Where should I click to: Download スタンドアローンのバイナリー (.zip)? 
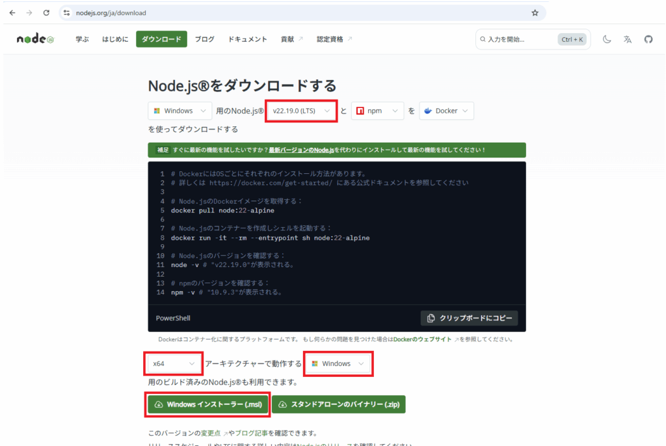[338, 404]
